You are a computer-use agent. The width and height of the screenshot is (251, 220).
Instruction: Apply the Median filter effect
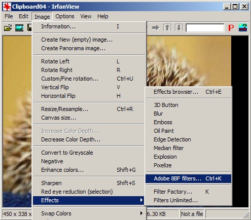[x=188, y=148]
